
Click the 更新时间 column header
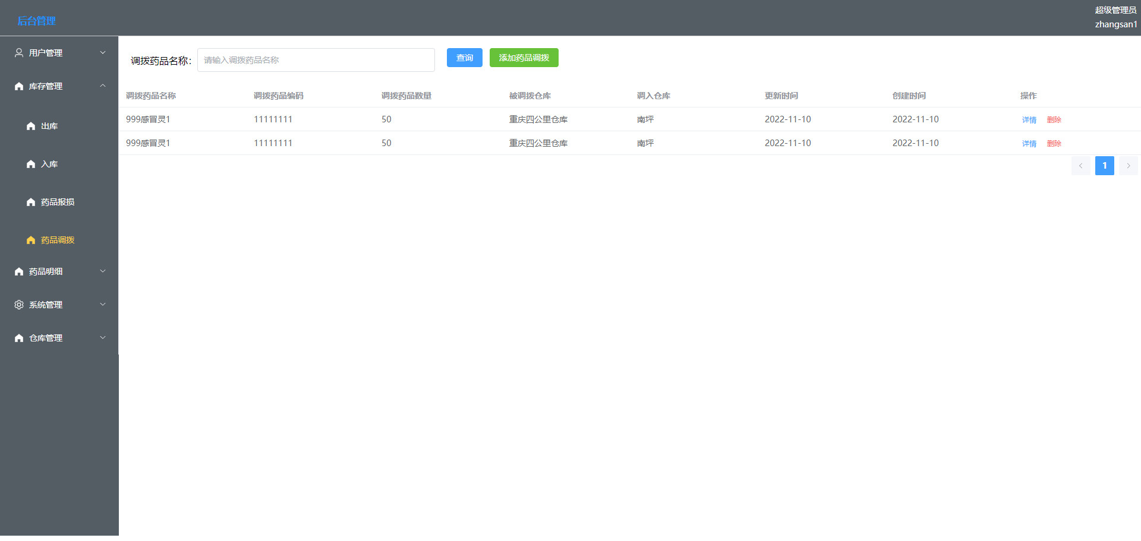[781, 96]
